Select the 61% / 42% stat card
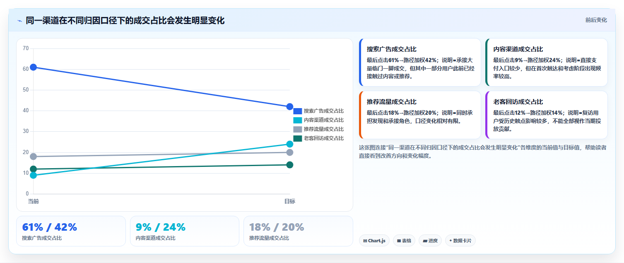 pos(71,231)
